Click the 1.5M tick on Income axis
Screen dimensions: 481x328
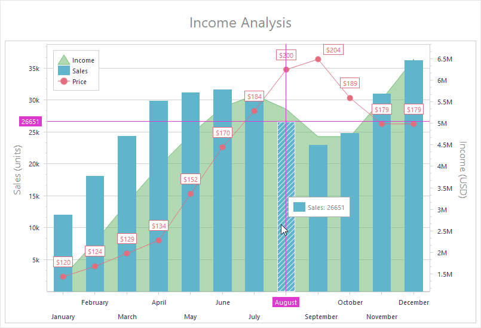pyautogui.click(x=445, y=274)
